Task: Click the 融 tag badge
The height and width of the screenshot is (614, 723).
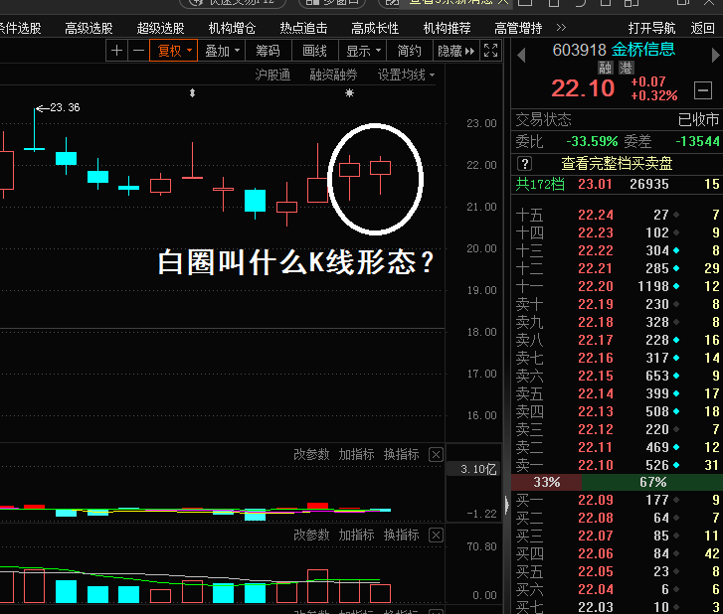Action: 605,68
